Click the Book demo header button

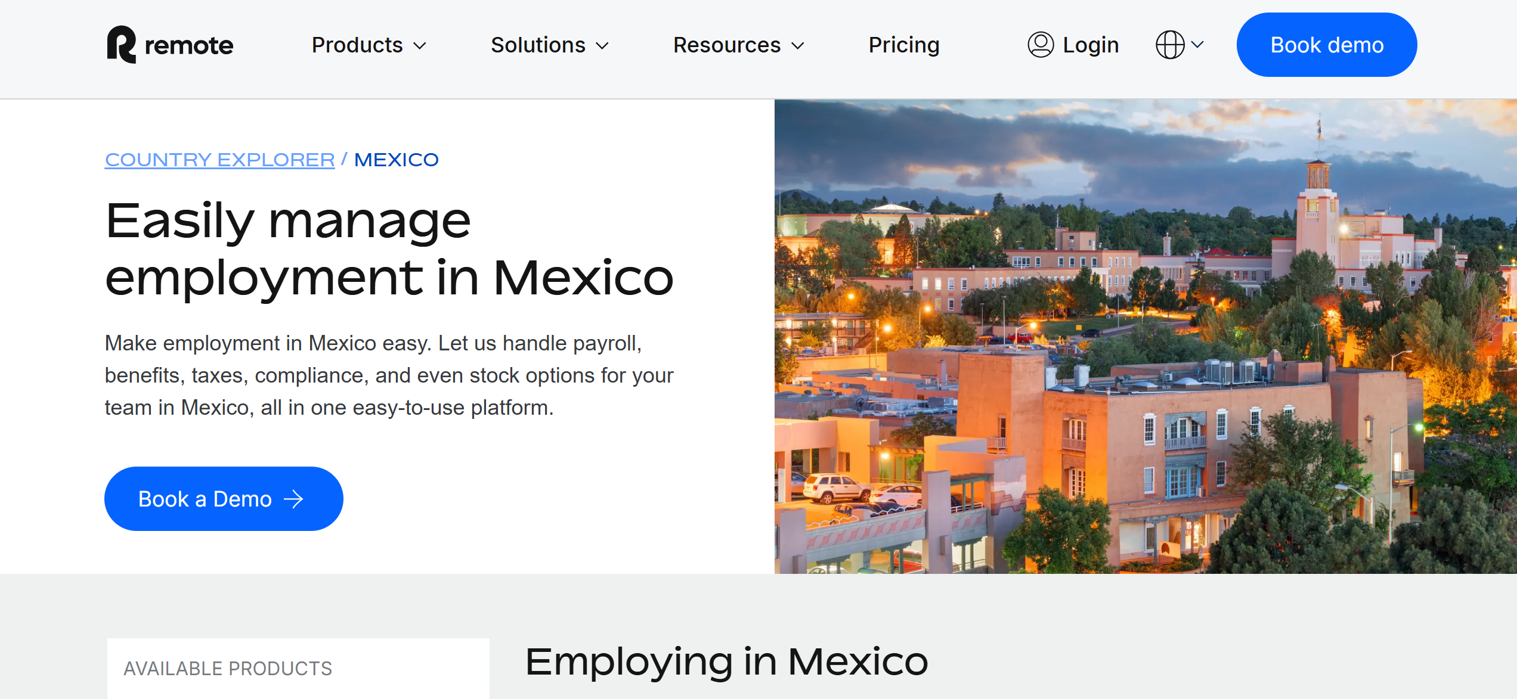coord(1327,45)
